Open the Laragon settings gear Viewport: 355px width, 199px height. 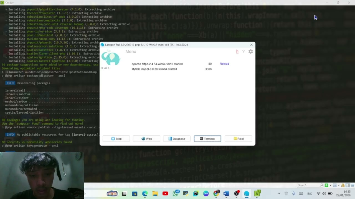point(250,51)
